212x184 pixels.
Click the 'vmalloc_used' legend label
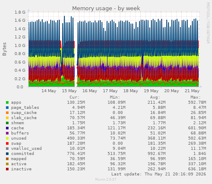pyautogui.click(x=26, y=149)
